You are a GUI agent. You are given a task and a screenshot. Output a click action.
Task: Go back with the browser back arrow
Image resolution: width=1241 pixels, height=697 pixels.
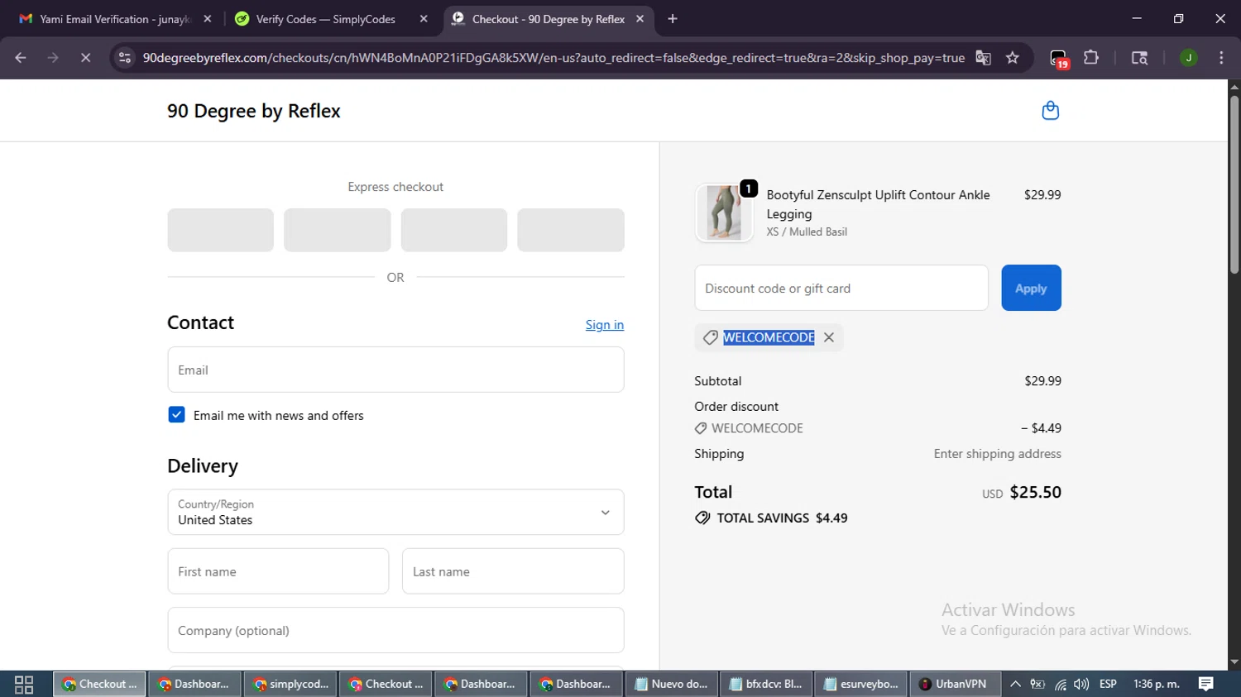[x=21, y=58]
